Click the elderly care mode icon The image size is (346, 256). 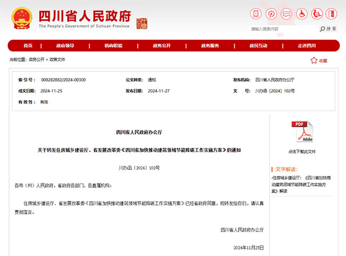pyautogui.click(x=316, y=13)
